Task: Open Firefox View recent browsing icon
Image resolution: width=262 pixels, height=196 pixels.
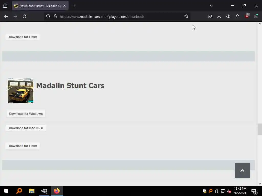Action: click(5, 6)
